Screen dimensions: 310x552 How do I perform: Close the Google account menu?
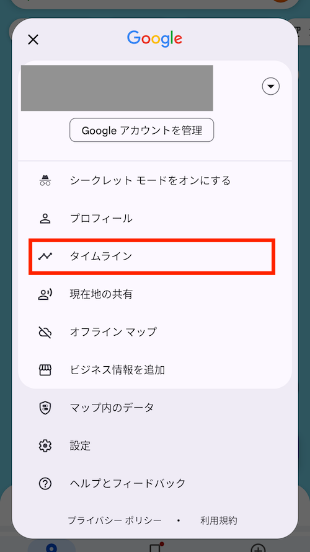coord(33,40)
